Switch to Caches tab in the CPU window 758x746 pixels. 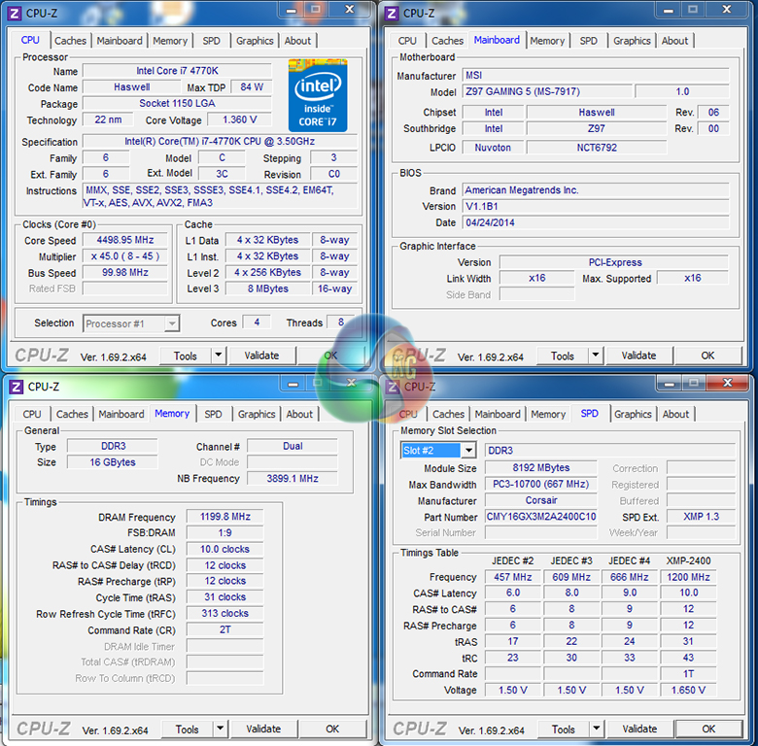coord(70,41)
